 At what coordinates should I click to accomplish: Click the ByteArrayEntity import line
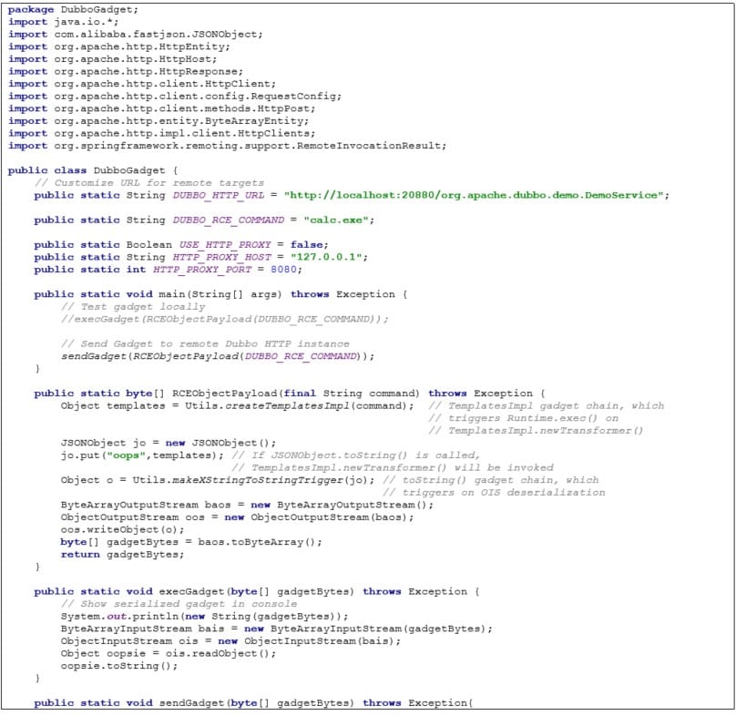click(x=158, y=120)
